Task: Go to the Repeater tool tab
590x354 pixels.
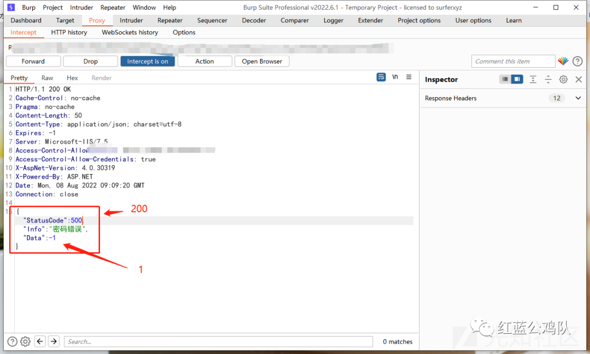Action: click(170, 20)
